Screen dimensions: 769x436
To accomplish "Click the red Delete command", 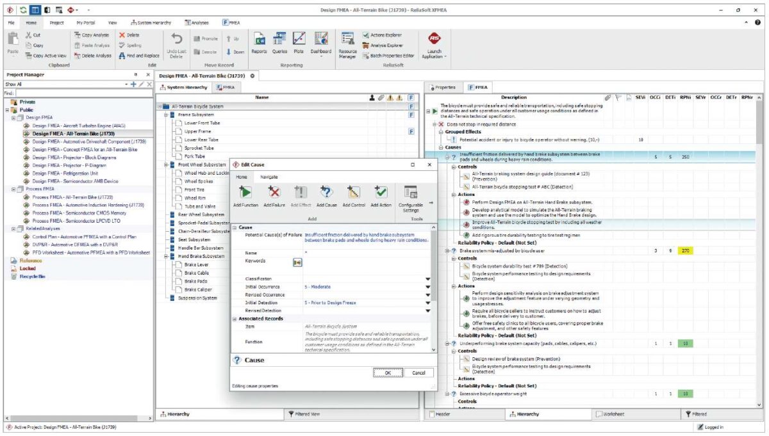I will point(129,35).
